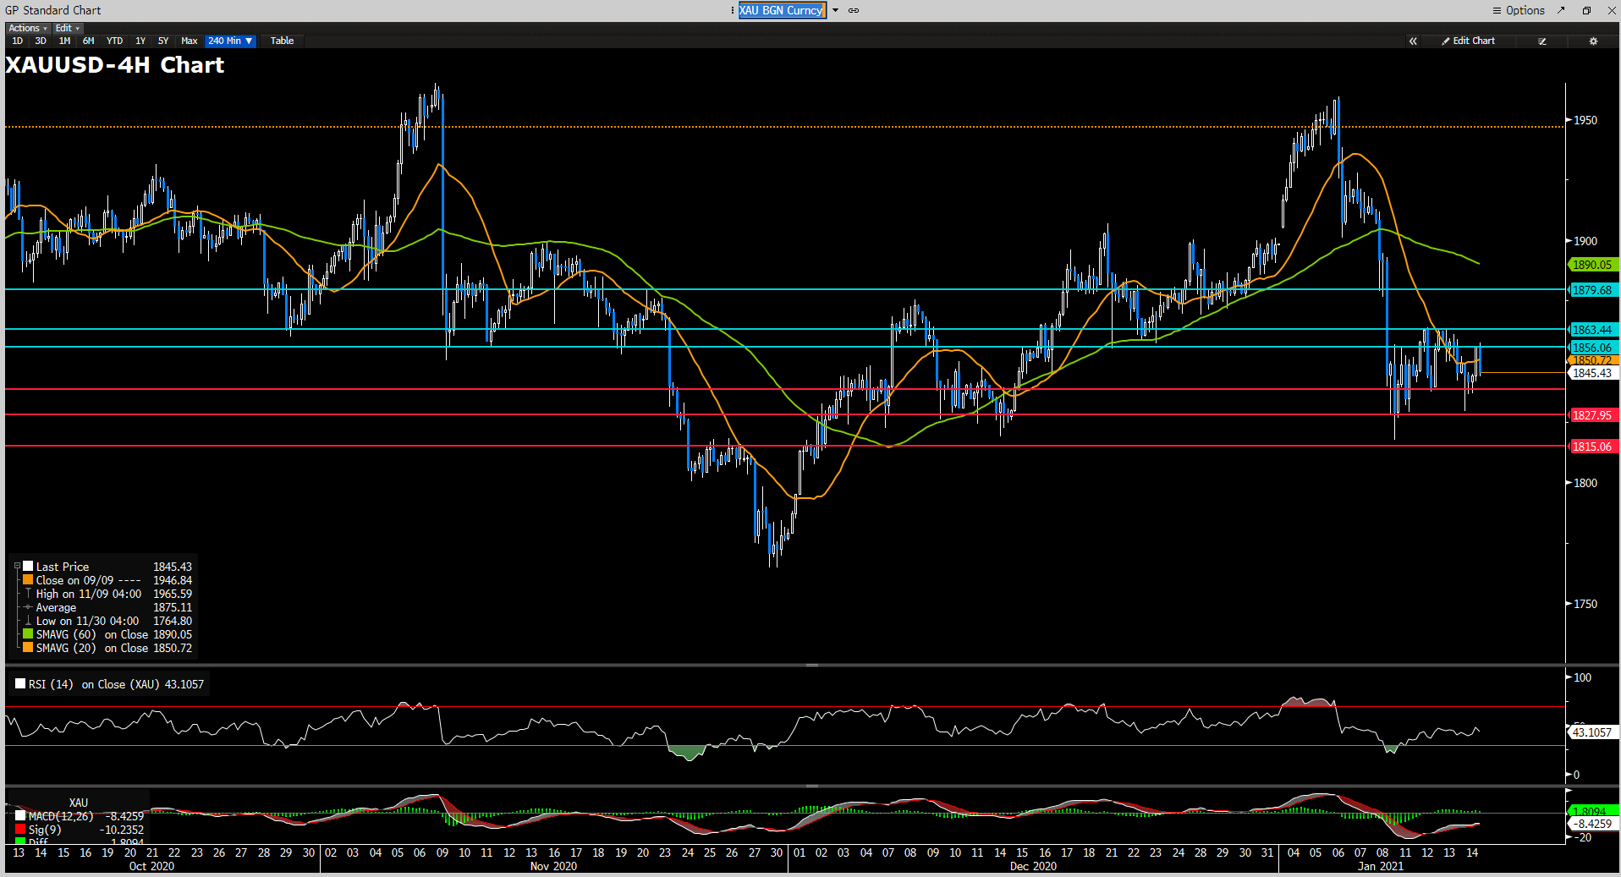This screenshot has height=877, width=1621.
Task: Open chart settings gear icon
Action: (1593, 41)
